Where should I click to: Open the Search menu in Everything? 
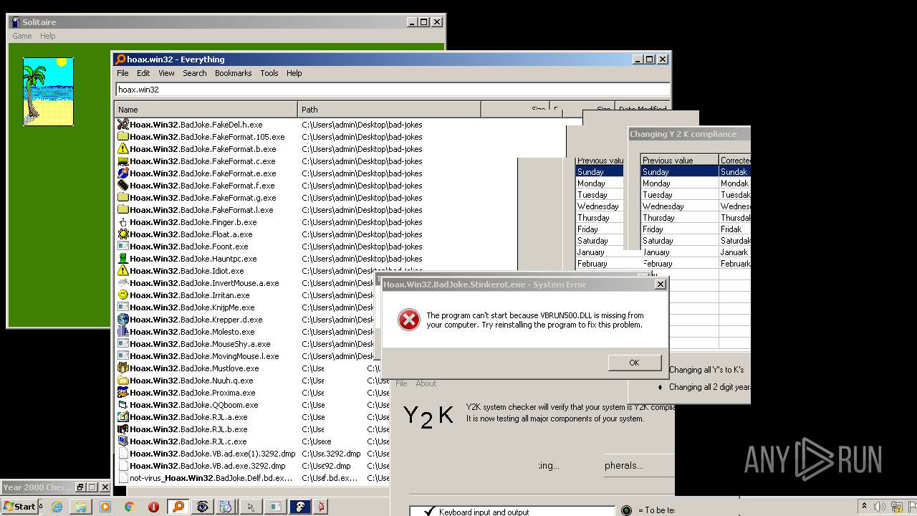point(194,73)
